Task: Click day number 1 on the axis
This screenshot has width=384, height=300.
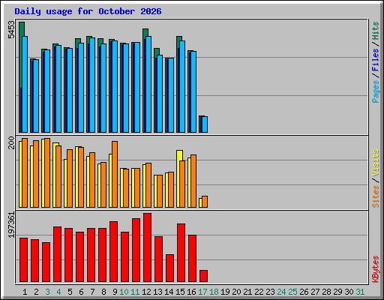Action: click(25, 292)
